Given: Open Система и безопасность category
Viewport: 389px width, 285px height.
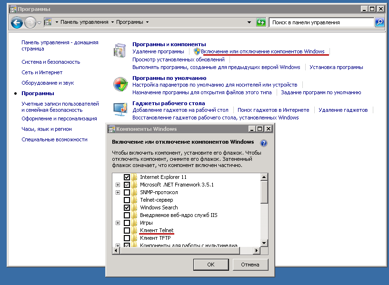Looking at the screenshot, I should tap(51, 62).
